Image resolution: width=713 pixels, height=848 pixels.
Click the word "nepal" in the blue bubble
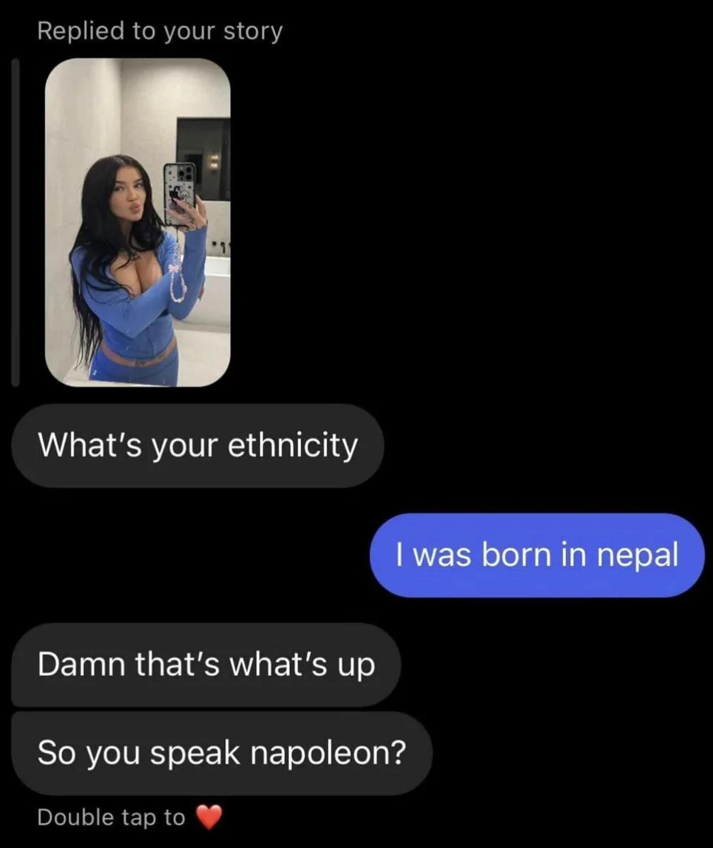pos(637,555)
